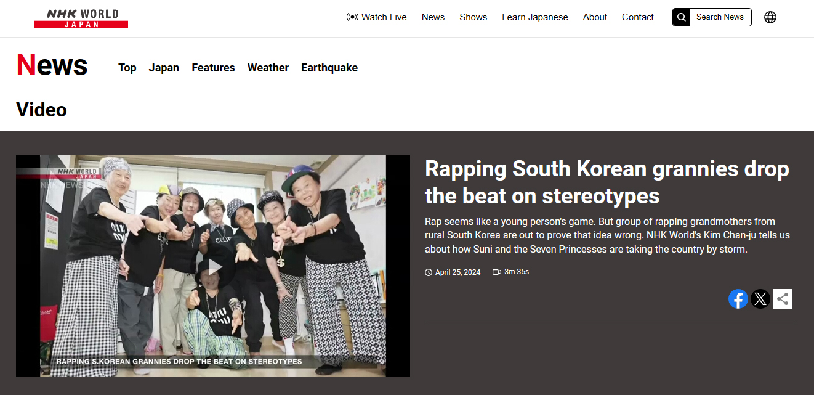The height and width of the screenshot is (395, 814).
Task: Click the large red-N News section heading
Action: (x=52, y=65)
